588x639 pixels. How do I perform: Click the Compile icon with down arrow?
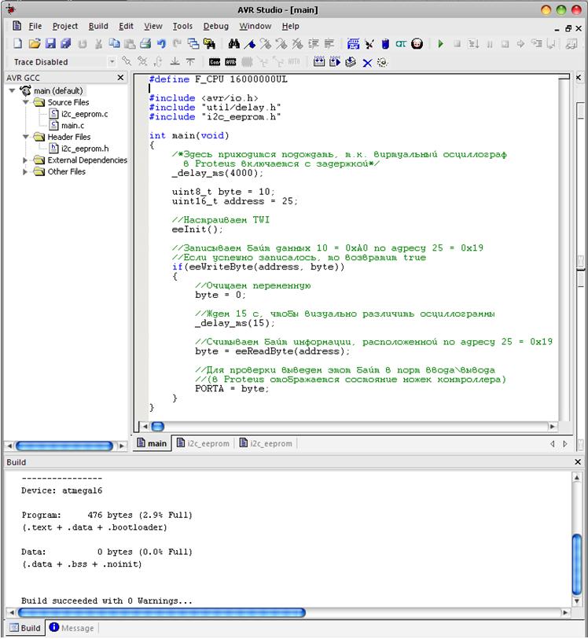pos(351,62)
